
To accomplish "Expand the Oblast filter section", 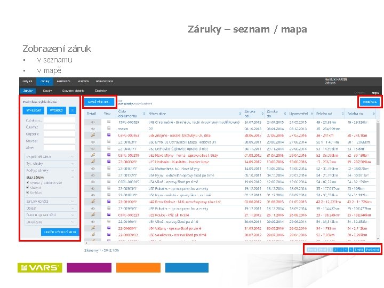I will [x=51, y=208].
